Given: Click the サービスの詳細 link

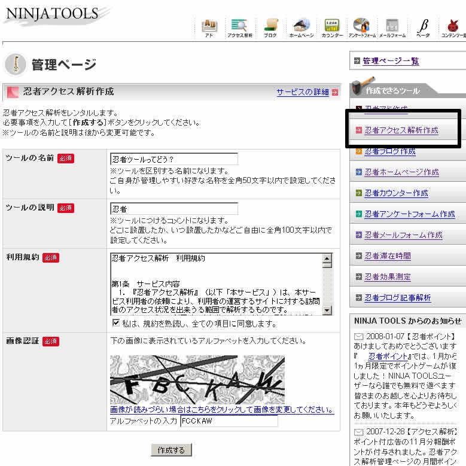Looking at the screenshot, I should [303, 92].
